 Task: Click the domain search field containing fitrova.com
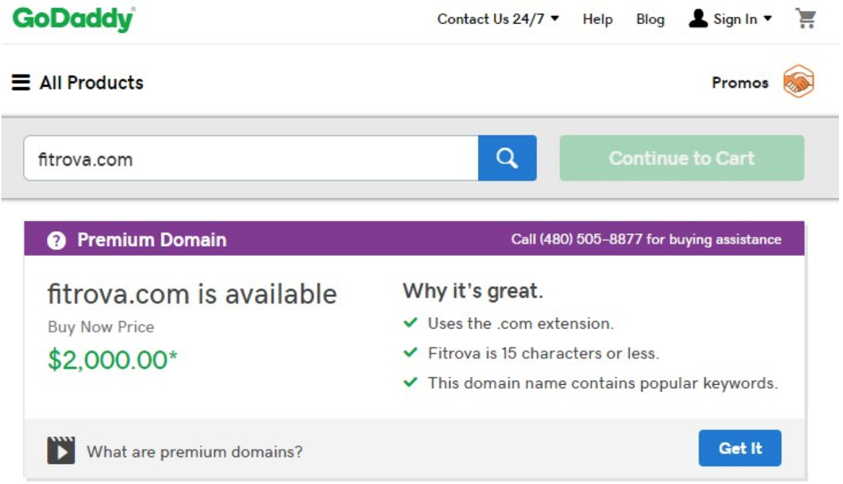pyautogui.click(x=251, y=158)
